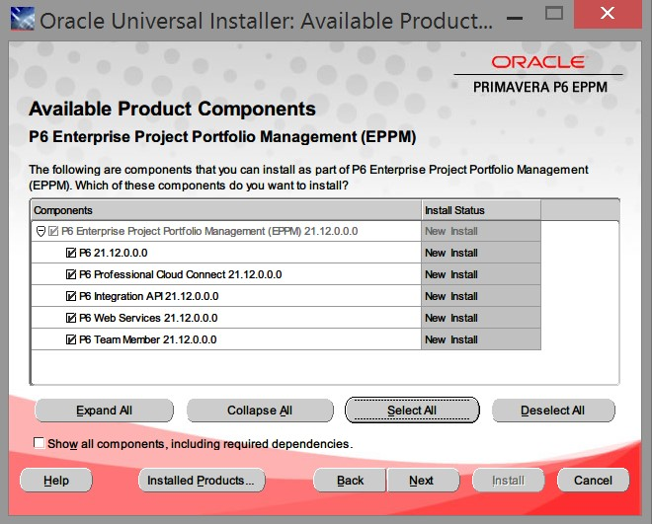Screen dimensions: 652x524
Task: Click Deselect All button
Action: 553,411
